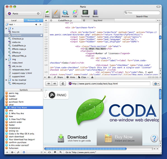Select '2. Who You Are' symbol
Viewport: 167px width, 159px height.
tap(24, 113)
